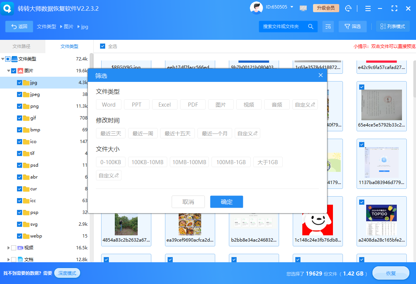
Task: Open the 筛选 funnel filter tool
Action: pos(353,26)
